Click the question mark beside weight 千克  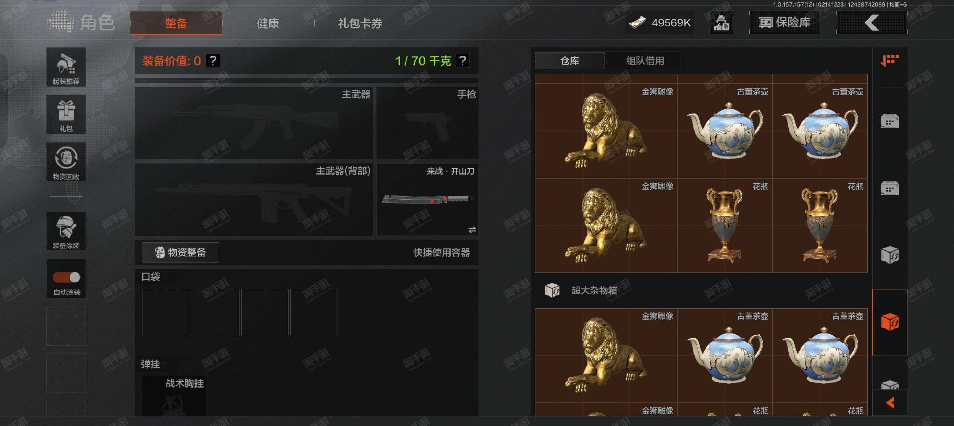pyautogui.click(x=463, y=60)
